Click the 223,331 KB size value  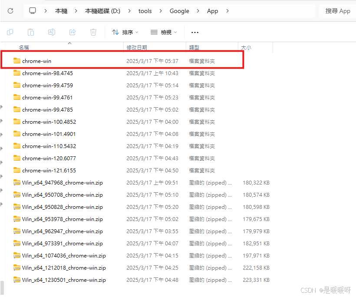point(256,280)
